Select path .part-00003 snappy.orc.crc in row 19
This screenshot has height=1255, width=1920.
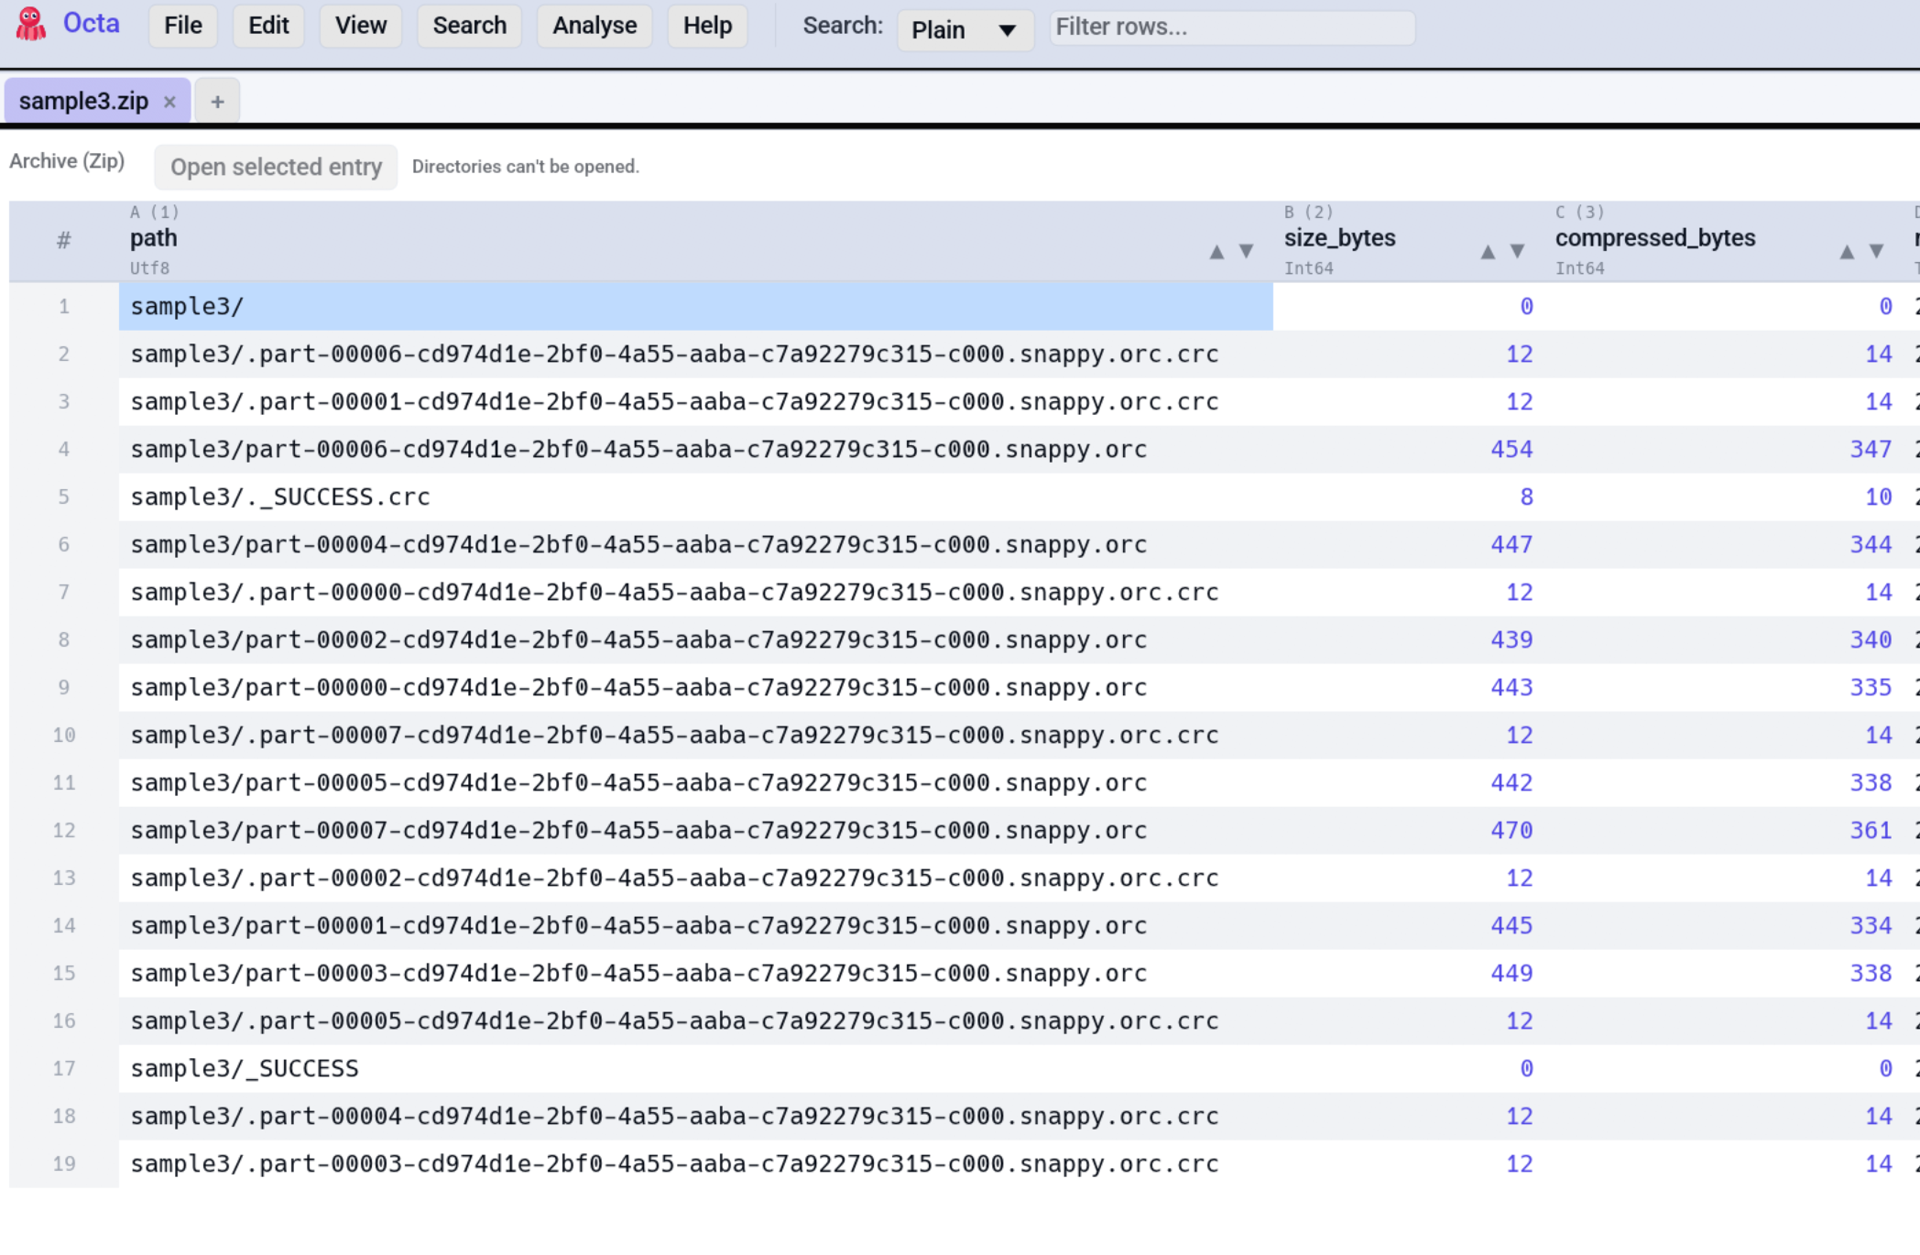(x=696, y=1164)
